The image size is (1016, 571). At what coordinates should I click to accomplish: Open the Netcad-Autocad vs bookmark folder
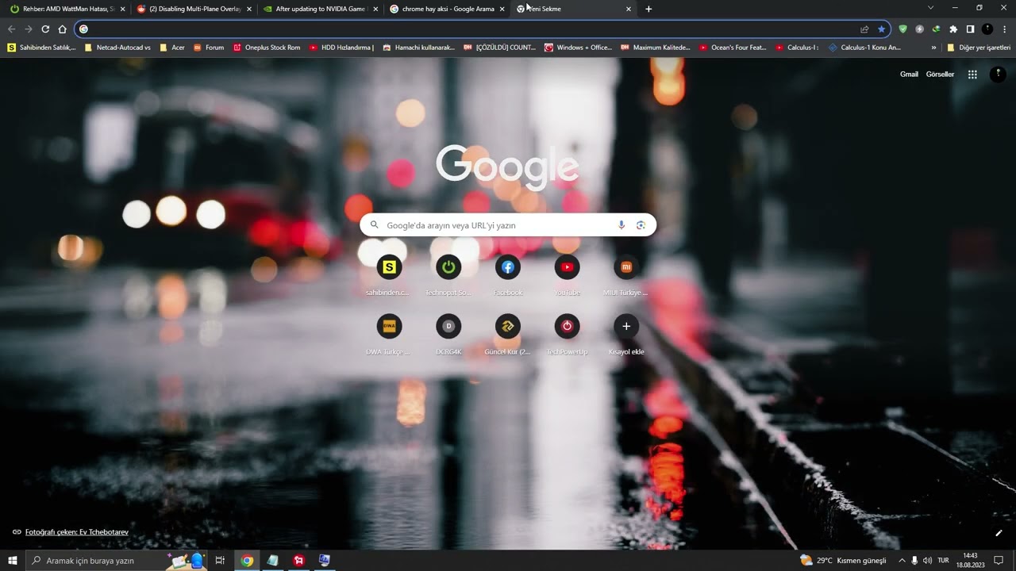117,48
